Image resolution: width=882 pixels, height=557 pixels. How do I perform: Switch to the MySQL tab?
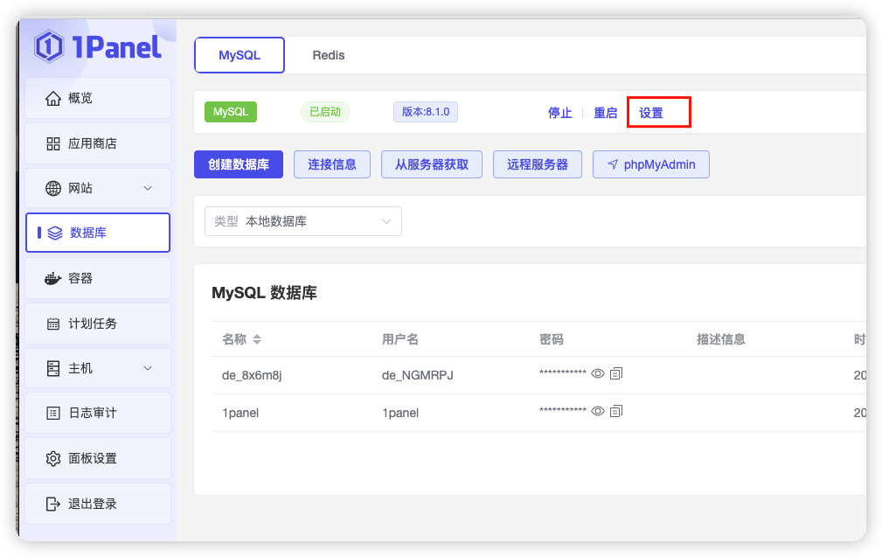[240, 55]
